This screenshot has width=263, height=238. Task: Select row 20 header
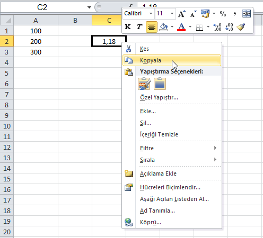(7, 232)
